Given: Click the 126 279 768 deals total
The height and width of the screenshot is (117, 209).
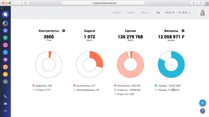Looking at the screenshot, I should 130,37.
